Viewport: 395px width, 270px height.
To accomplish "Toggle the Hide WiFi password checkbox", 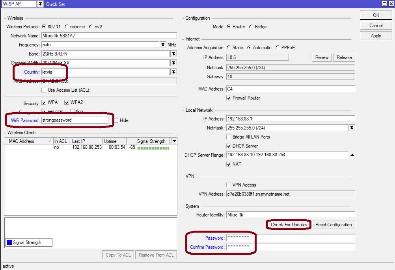I will coord(116,120).
